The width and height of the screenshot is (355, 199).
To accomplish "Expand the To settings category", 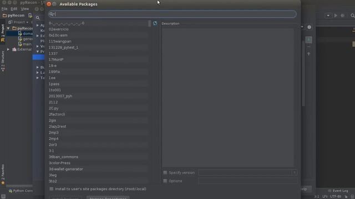I will click(38, 78).
